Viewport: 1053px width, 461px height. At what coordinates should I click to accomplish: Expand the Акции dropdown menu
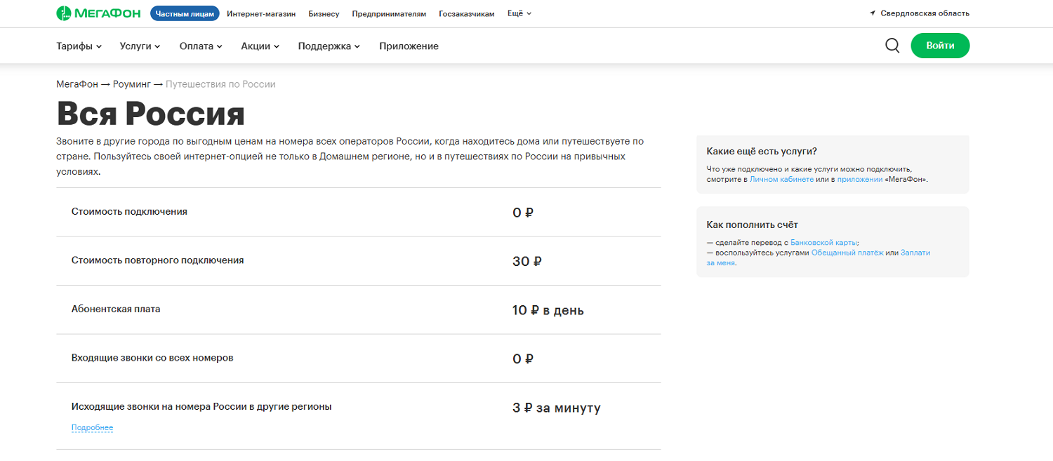pyautogui.click(x=260, y=46)
